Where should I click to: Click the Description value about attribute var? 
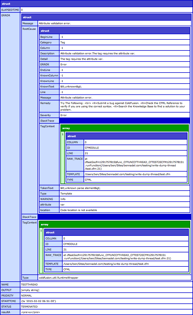click(98, 54)
